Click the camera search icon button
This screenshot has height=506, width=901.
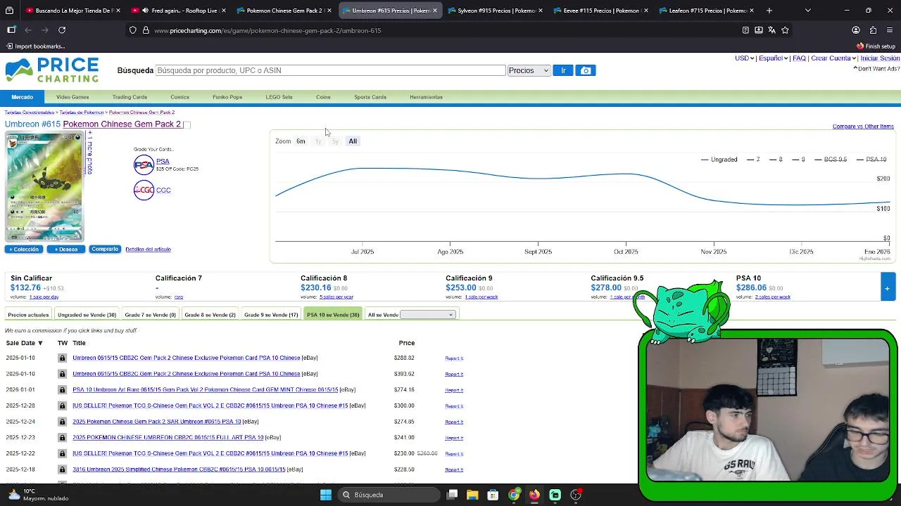pyautogui.click(x=586, y=70)
